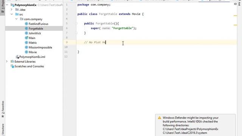
Task: Select Movie in the project tree
Action: tap(33, 52)
